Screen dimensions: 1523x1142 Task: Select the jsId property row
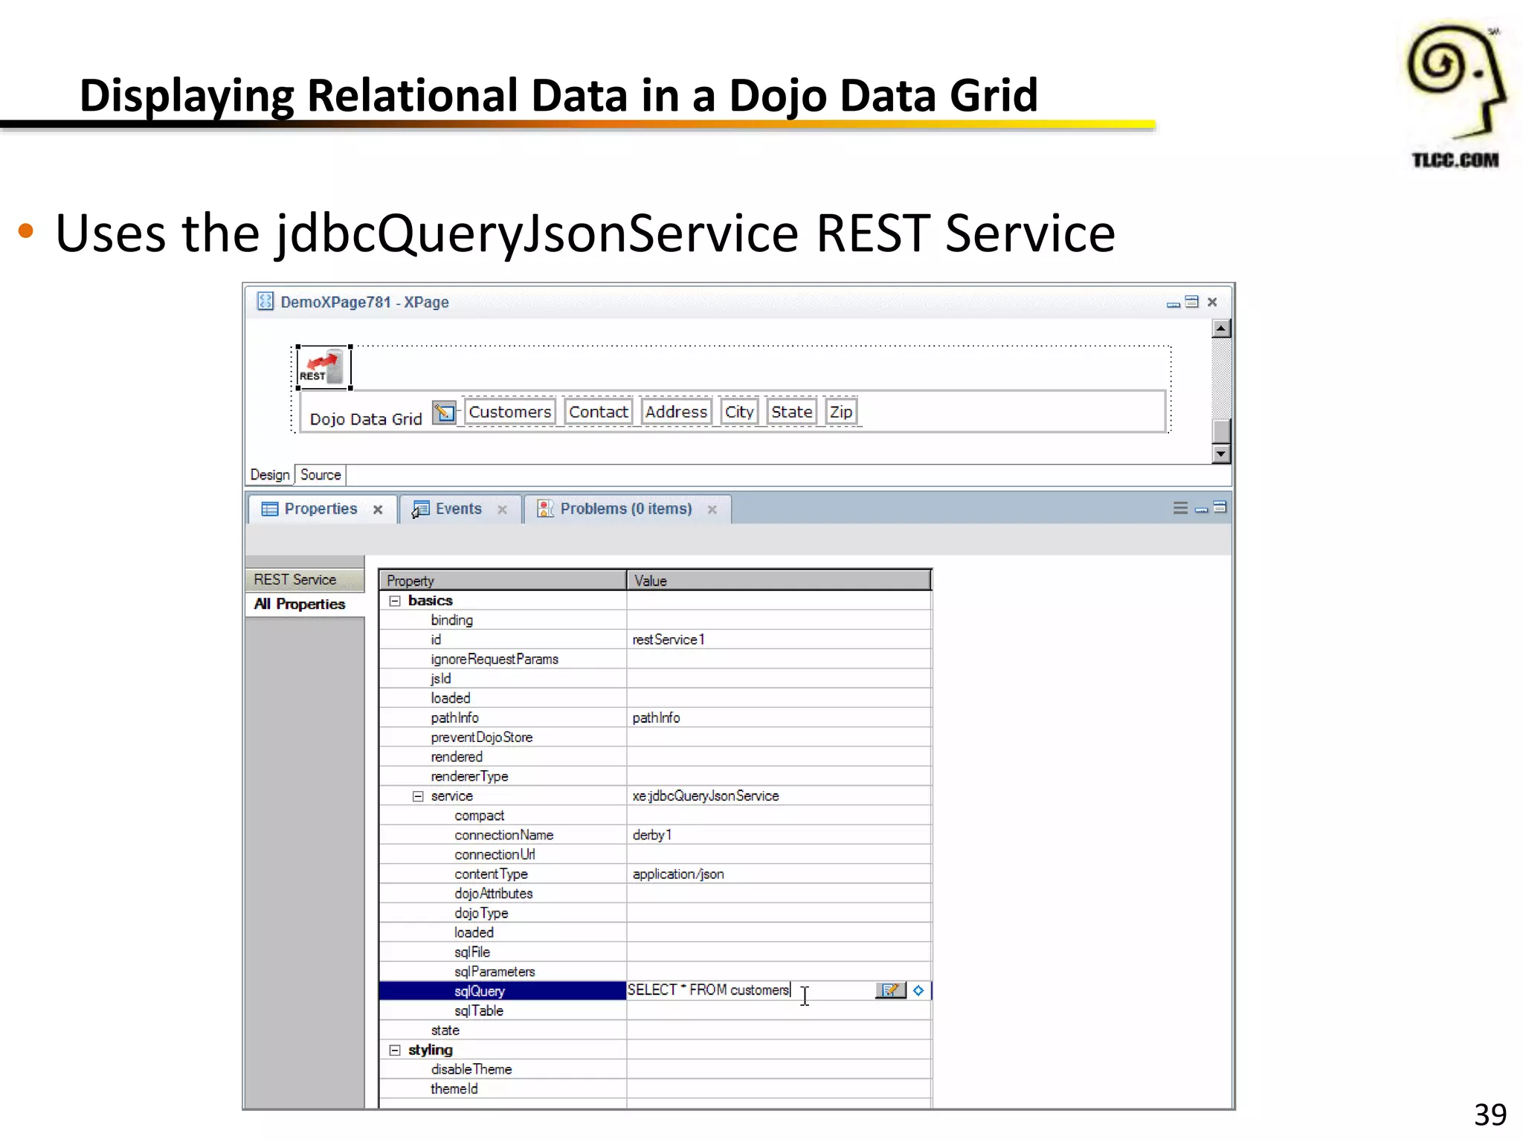coord(655,679)
